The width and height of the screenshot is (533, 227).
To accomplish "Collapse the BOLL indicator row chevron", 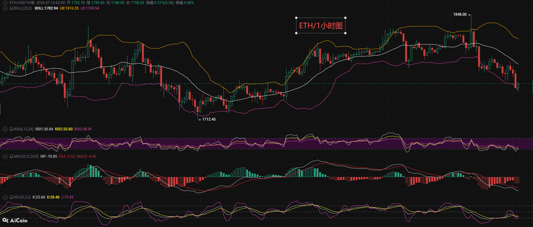I will click(5, 8).
